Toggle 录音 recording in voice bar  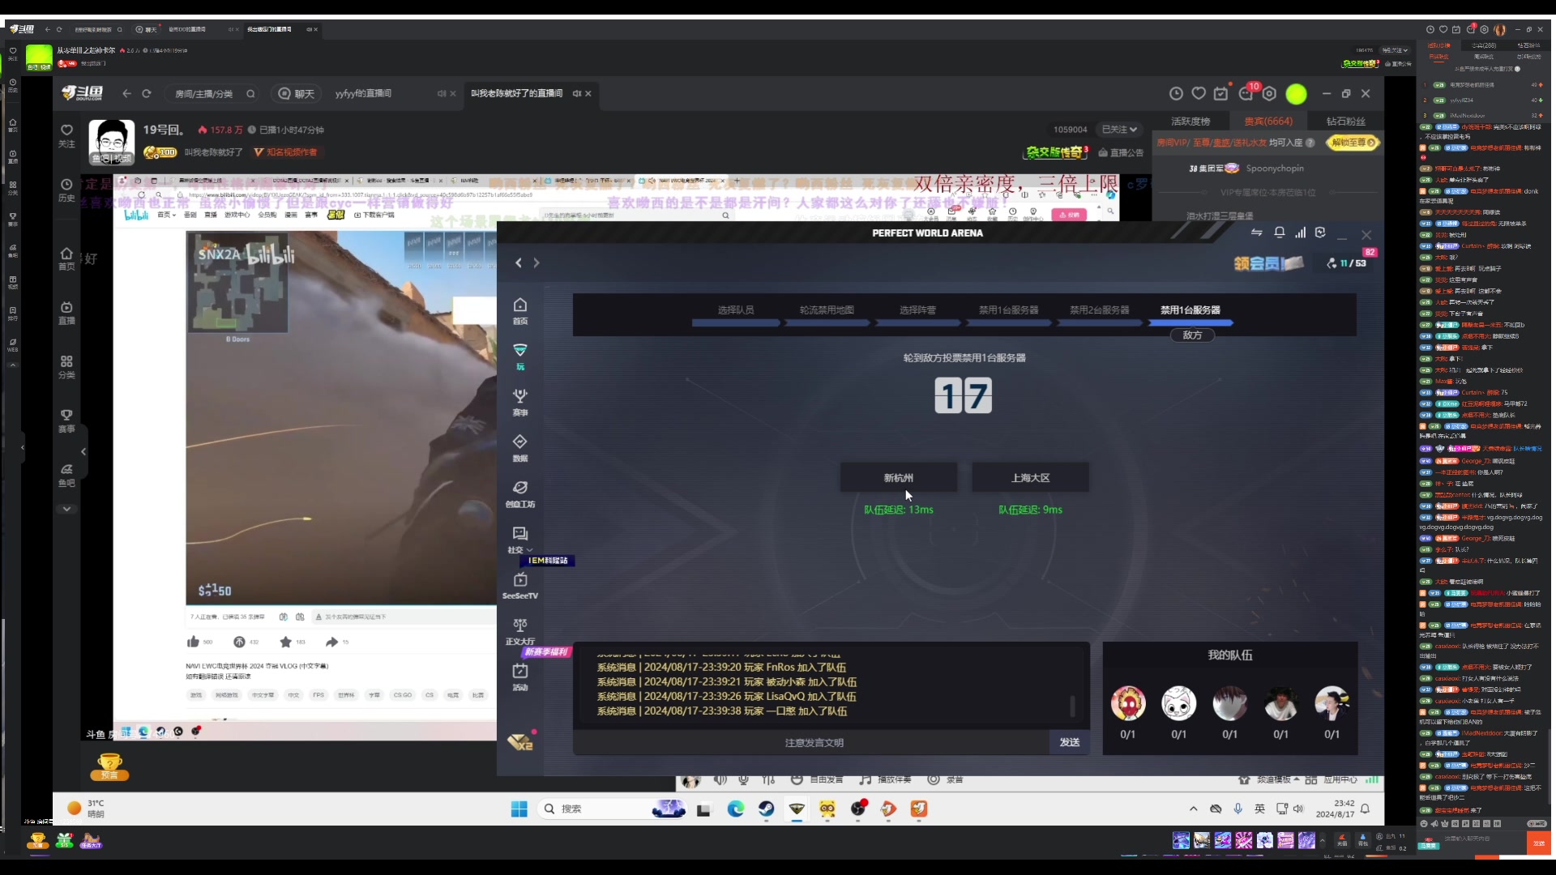point(945,779)
